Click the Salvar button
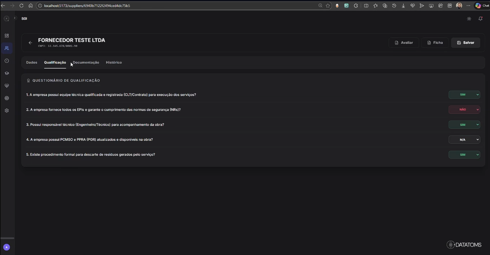 pos(465,43)
